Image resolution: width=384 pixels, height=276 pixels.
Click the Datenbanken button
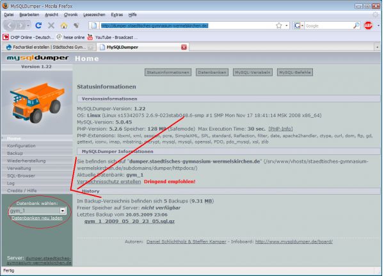212,72
